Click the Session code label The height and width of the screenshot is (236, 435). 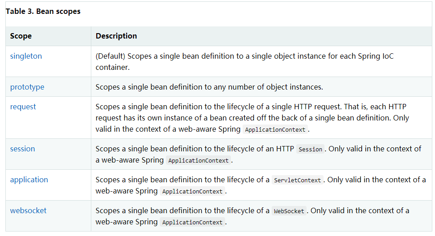pyautogui.click(x=310, y=149)
